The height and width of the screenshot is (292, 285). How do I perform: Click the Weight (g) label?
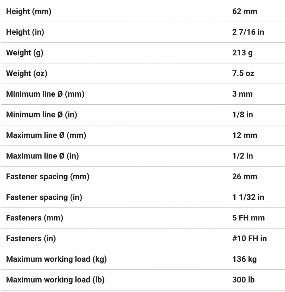tap(24, 53)
